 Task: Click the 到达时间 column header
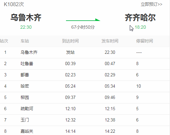point(71,41)
